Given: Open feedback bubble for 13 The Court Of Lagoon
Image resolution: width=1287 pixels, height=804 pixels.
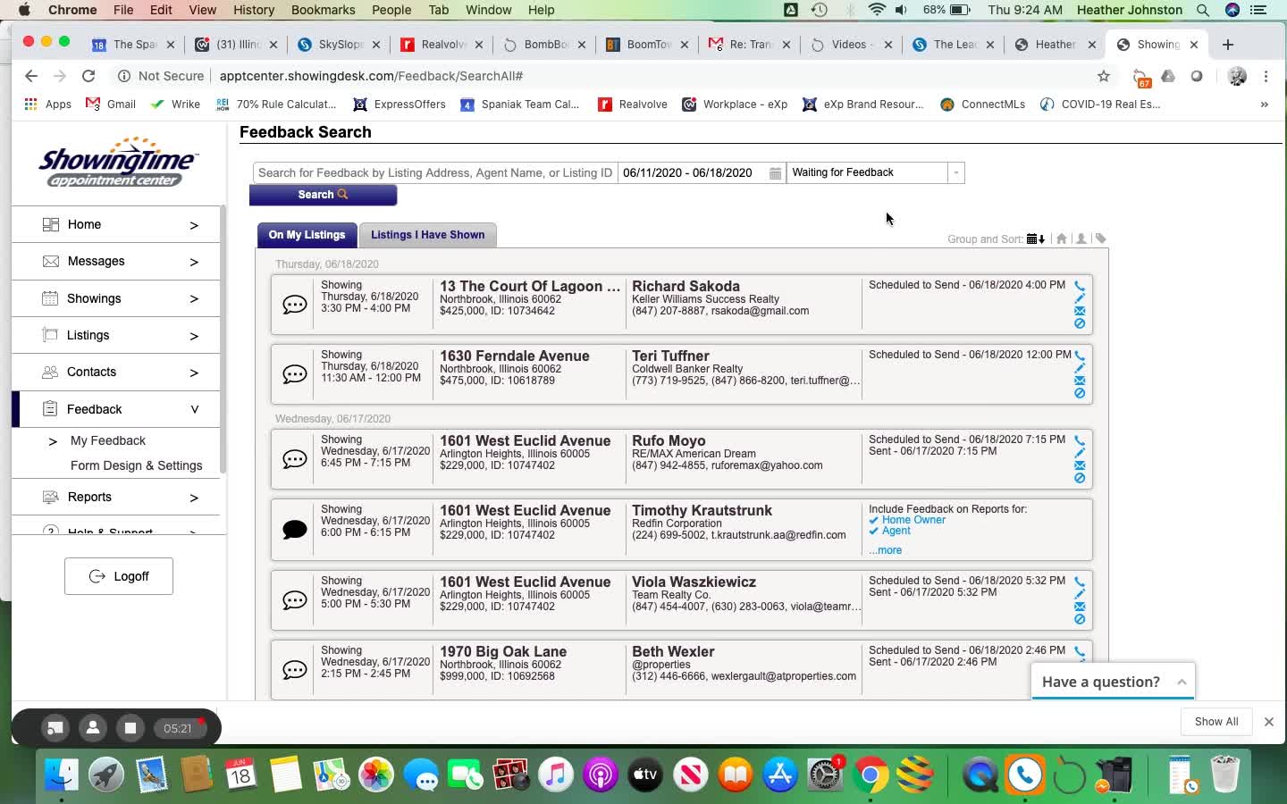Looking at the screenshot, I should (294, 305).
